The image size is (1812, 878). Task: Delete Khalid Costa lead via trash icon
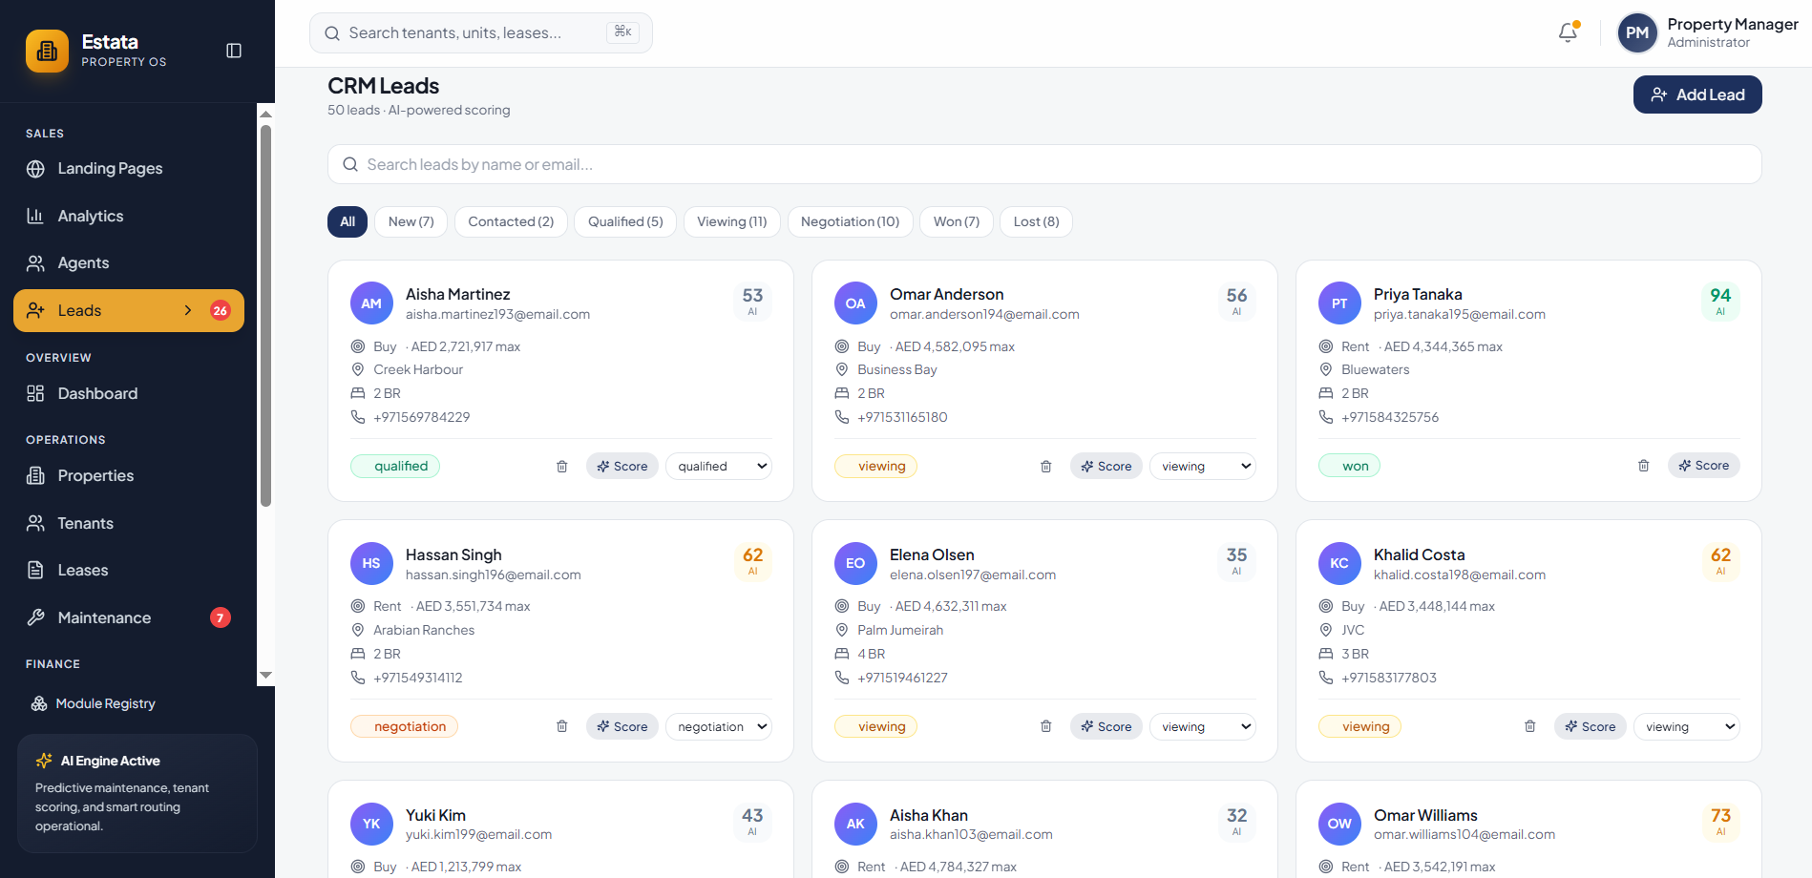pyautogui.click(x=1530, y=726)
